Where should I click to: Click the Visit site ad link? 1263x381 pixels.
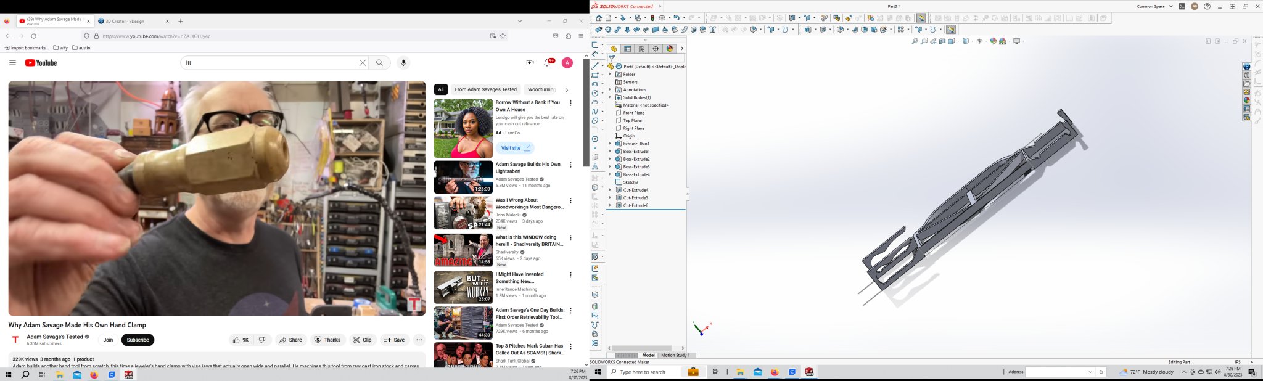tap(515, 148)
